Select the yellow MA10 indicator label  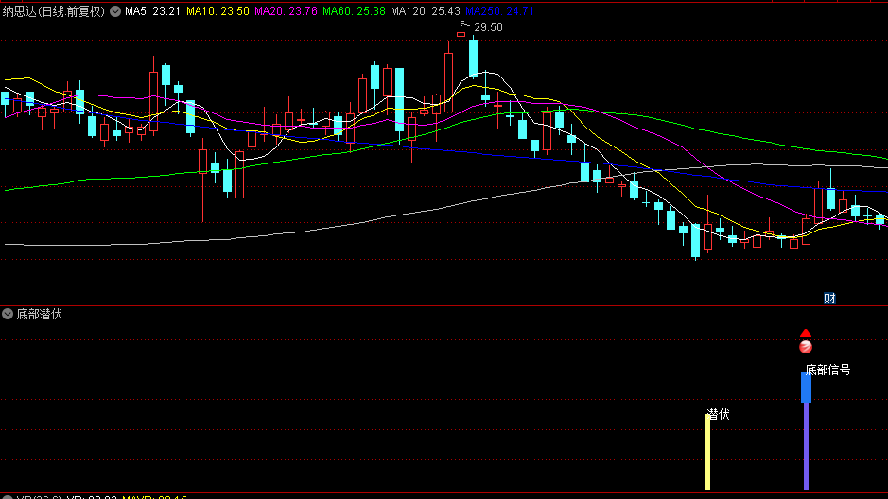pos(218,11)
